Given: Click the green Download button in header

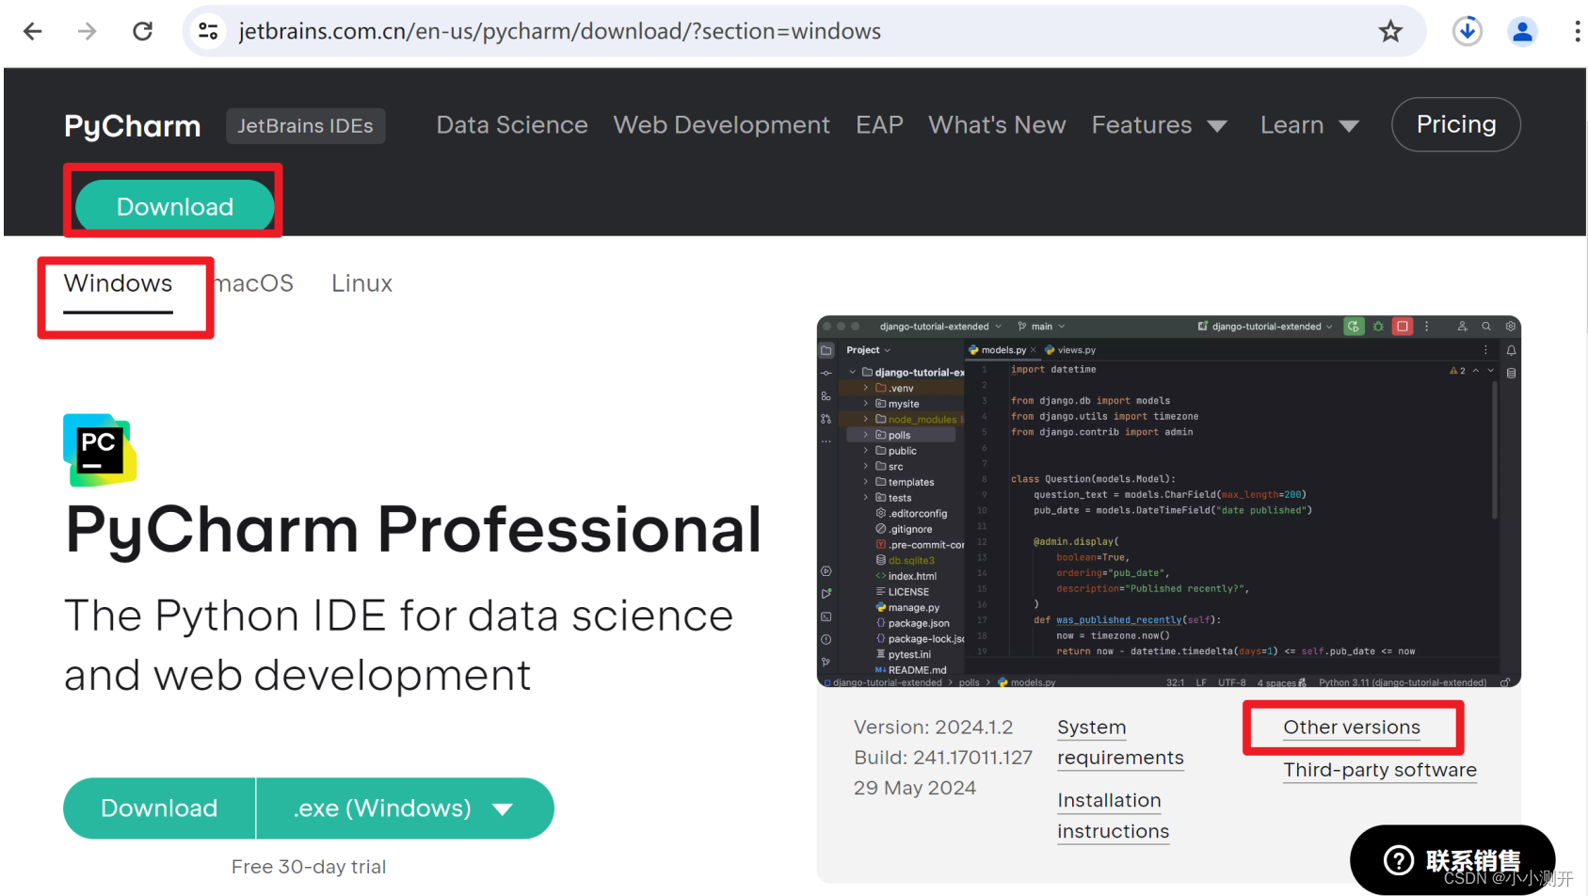Looking at the screenshot, I should click(x=175, y=206).
